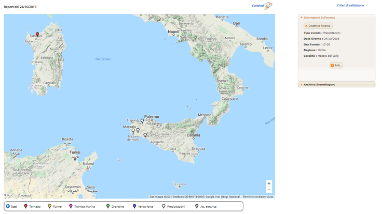
Task: Click the orange Info button
Action: pyautogui.click(x=336, y=66)
